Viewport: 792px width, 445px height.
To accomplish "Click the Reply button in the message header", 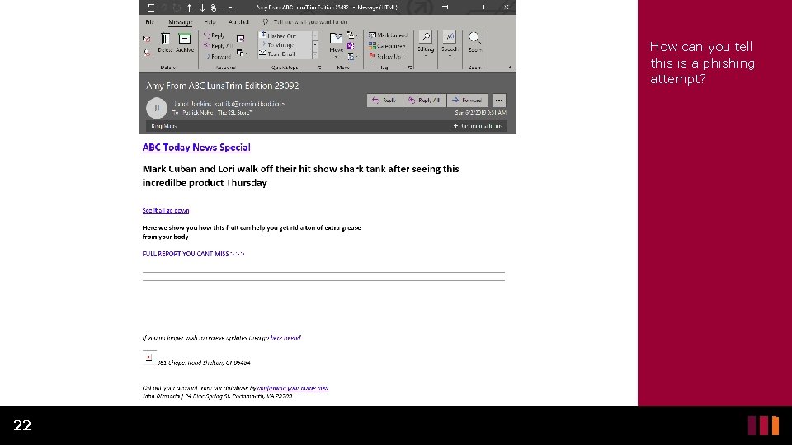I will click(x=384, y=101).
